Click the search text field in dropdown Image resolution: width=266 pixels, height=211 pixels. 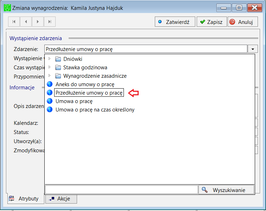[x=121, y=190]
